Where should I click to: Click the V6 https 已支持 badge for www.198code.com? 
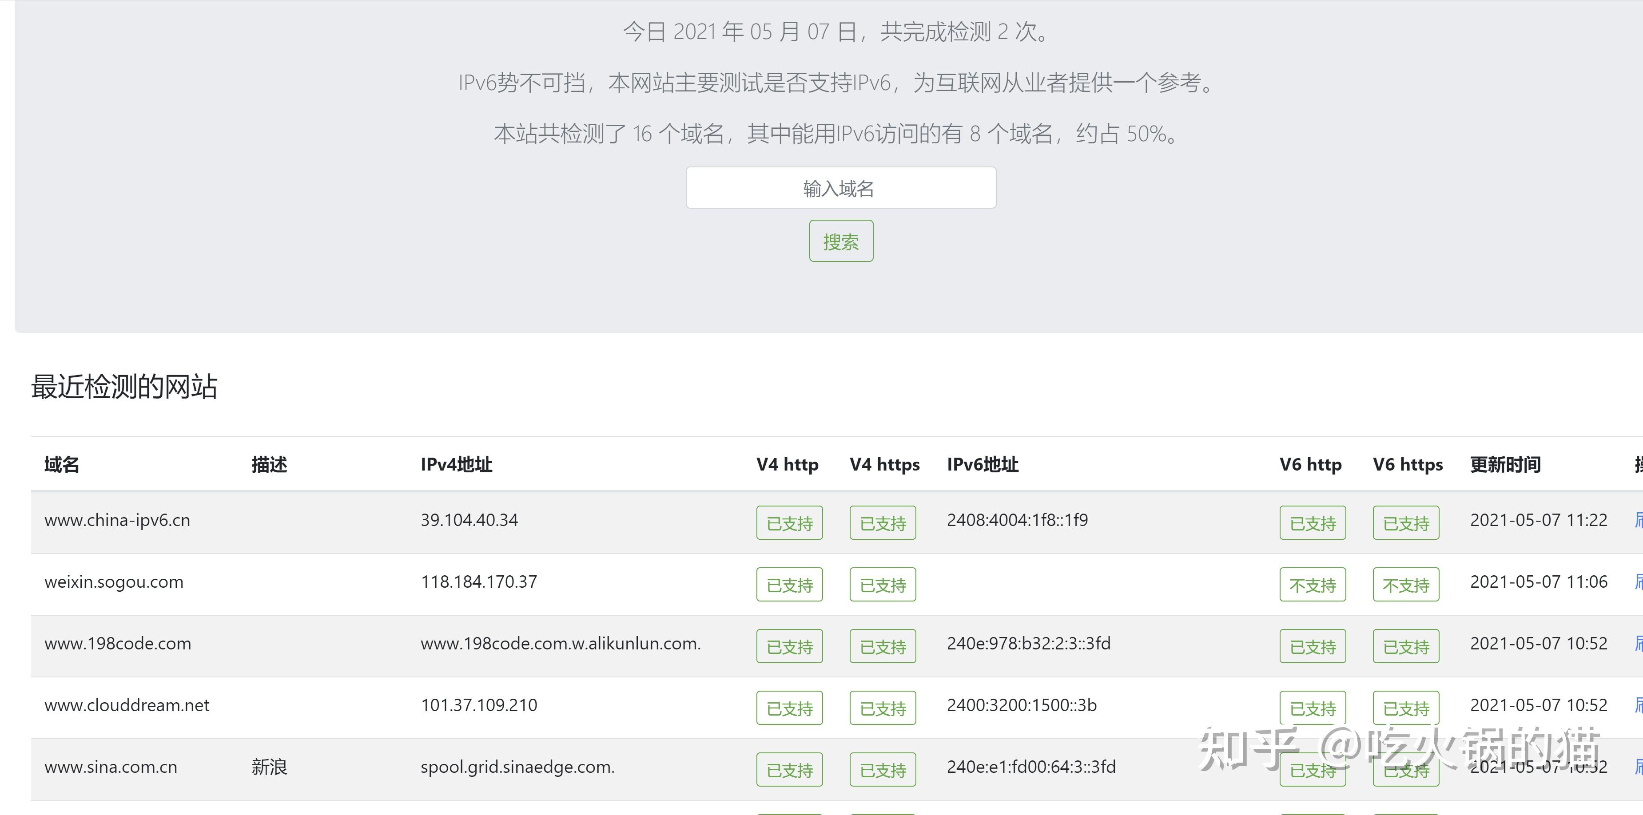tap(1406, 645)
